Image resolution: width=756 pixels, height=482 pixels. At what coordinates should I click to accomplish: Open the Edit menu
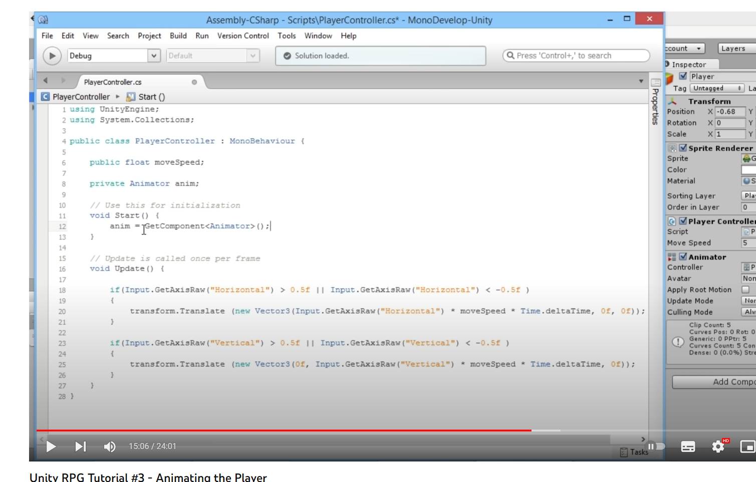68,36
